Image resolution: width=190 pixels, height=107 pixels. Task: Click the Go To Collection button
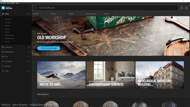coord(49,48)
